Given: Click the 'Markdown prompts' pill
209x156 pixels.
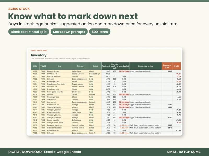Looking at the screenshot, I should (x=69, y=32).
